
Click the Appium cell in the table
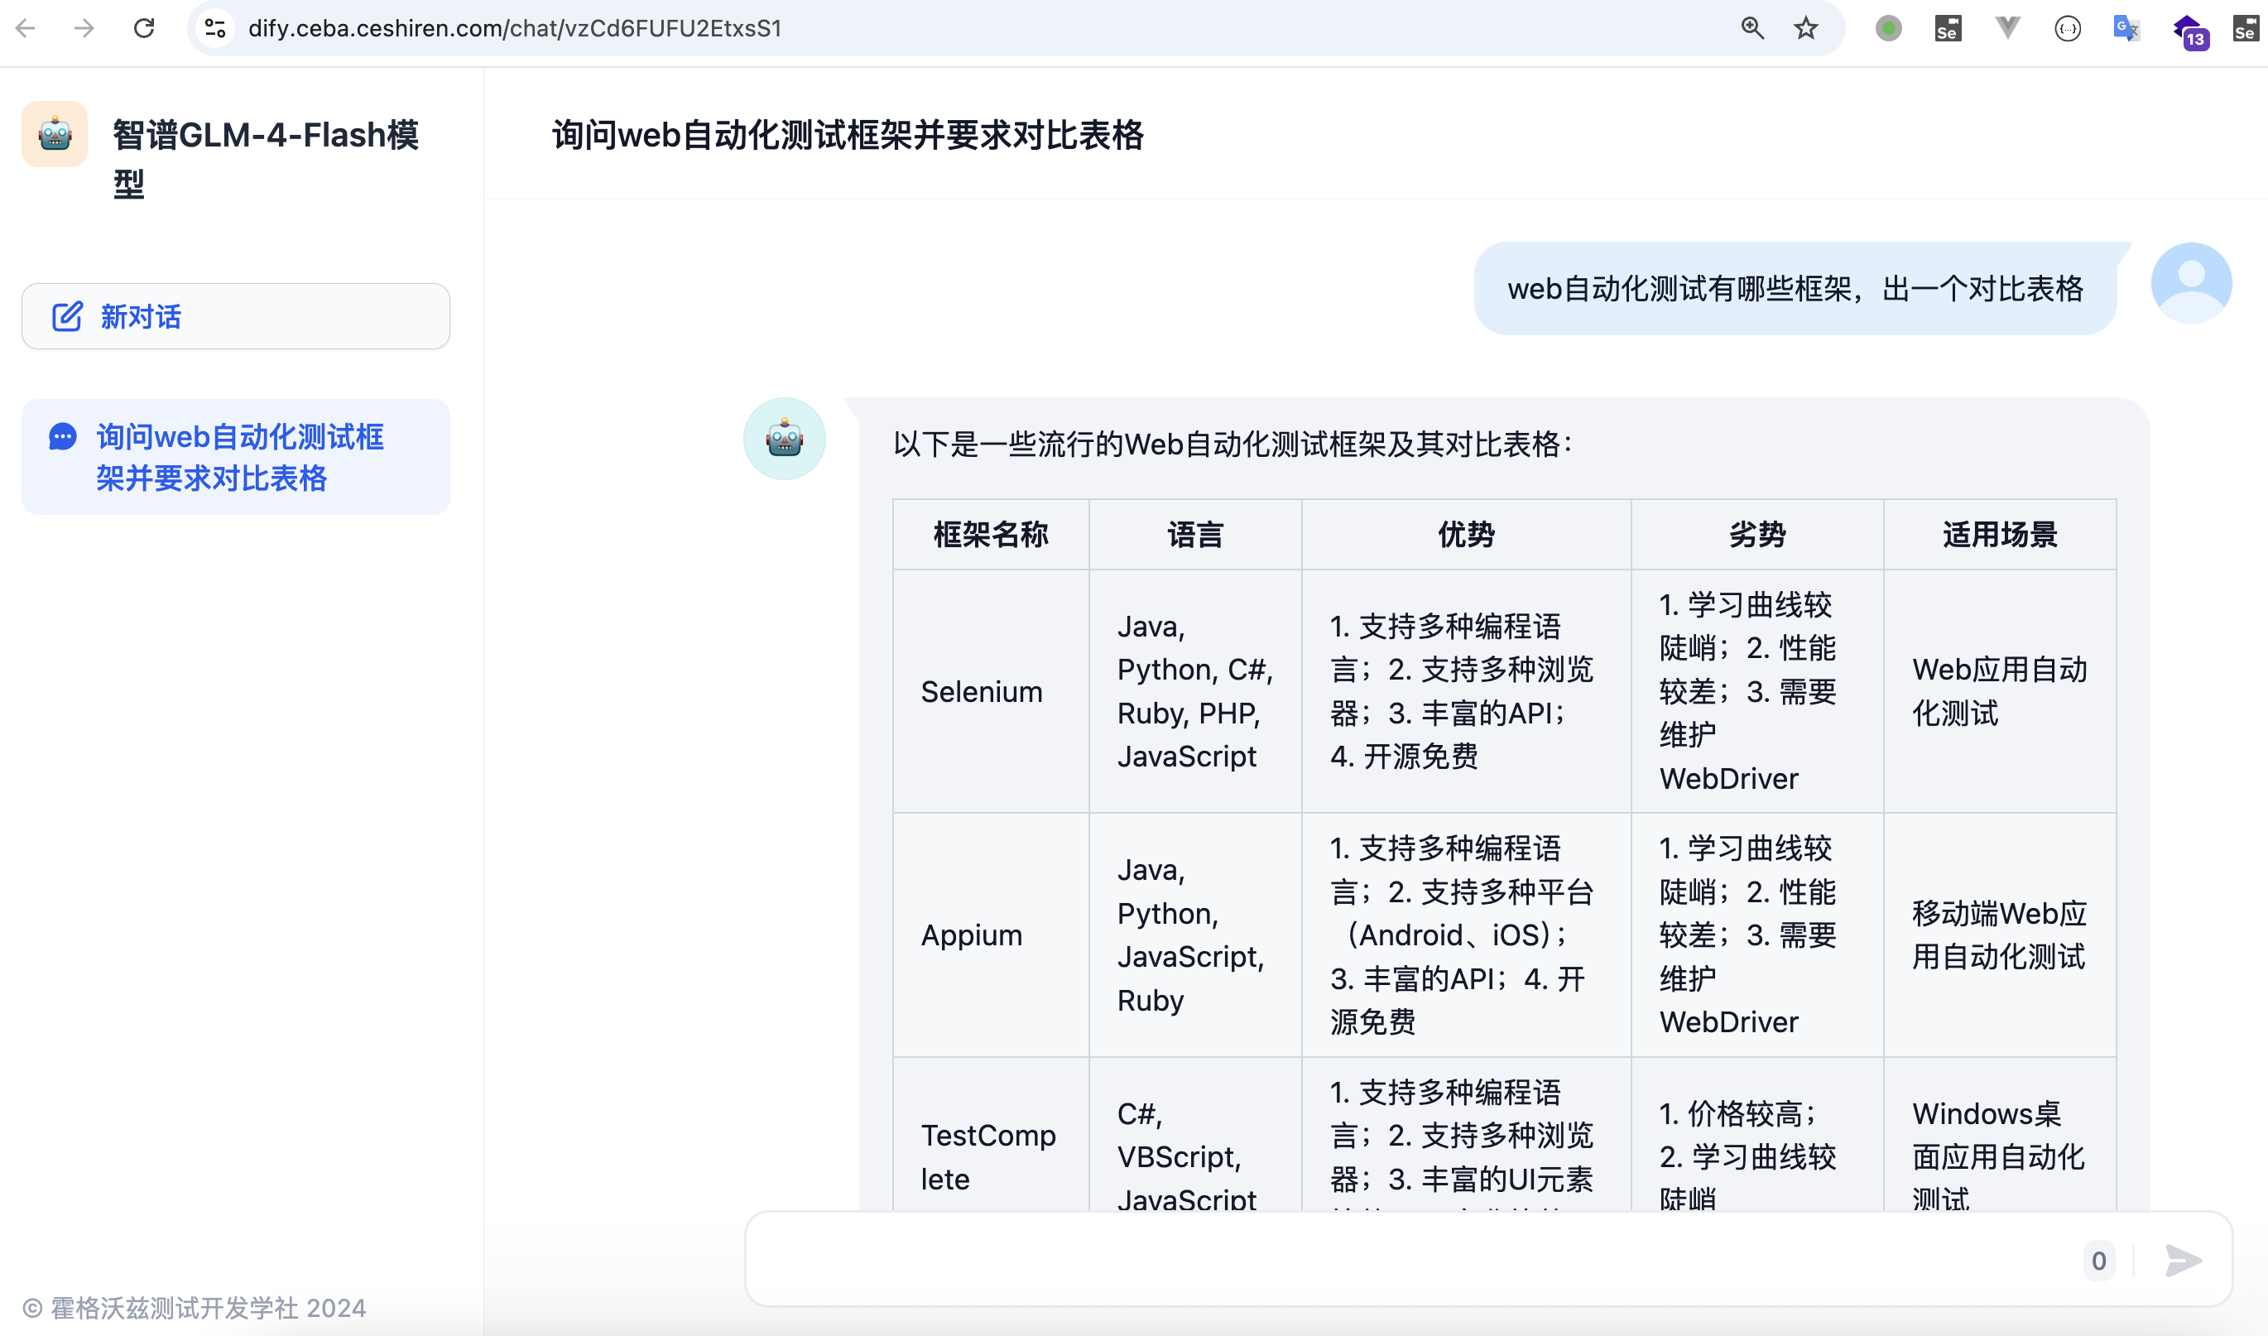[991, 935]
